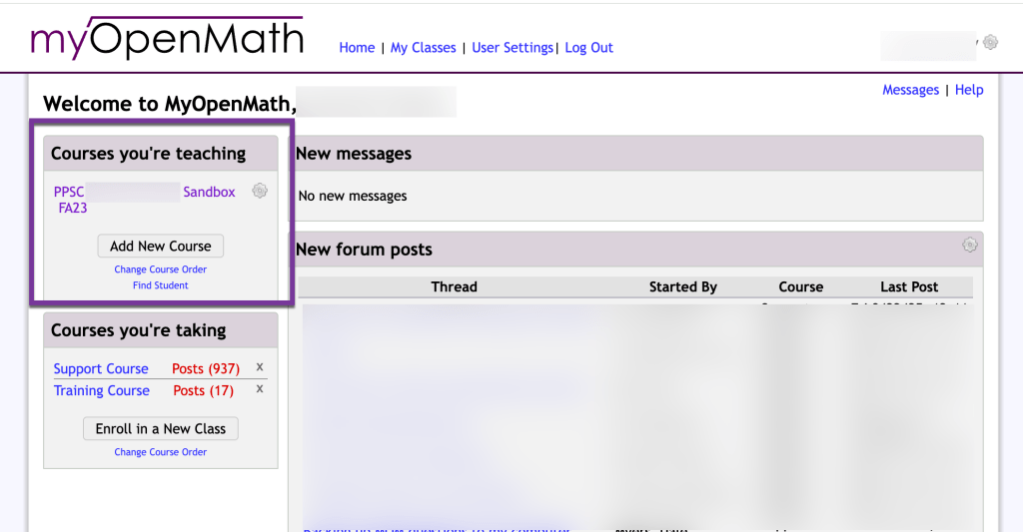View Training Course Posts (17)

coord(203,390)
